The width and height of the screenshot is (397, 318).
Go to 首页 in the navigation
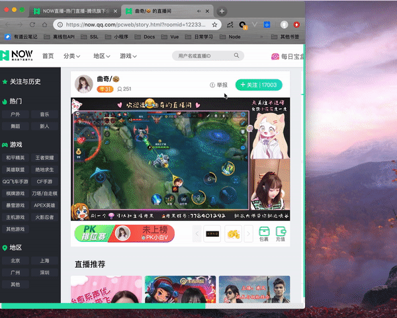(x=48, y=56)
